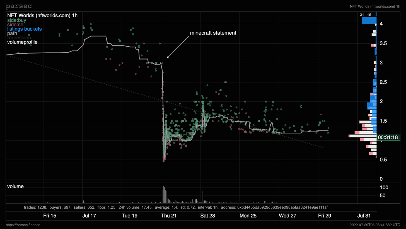Click the 50 volume axis label
Screen dimensions: 406x229
pos(382,195)
